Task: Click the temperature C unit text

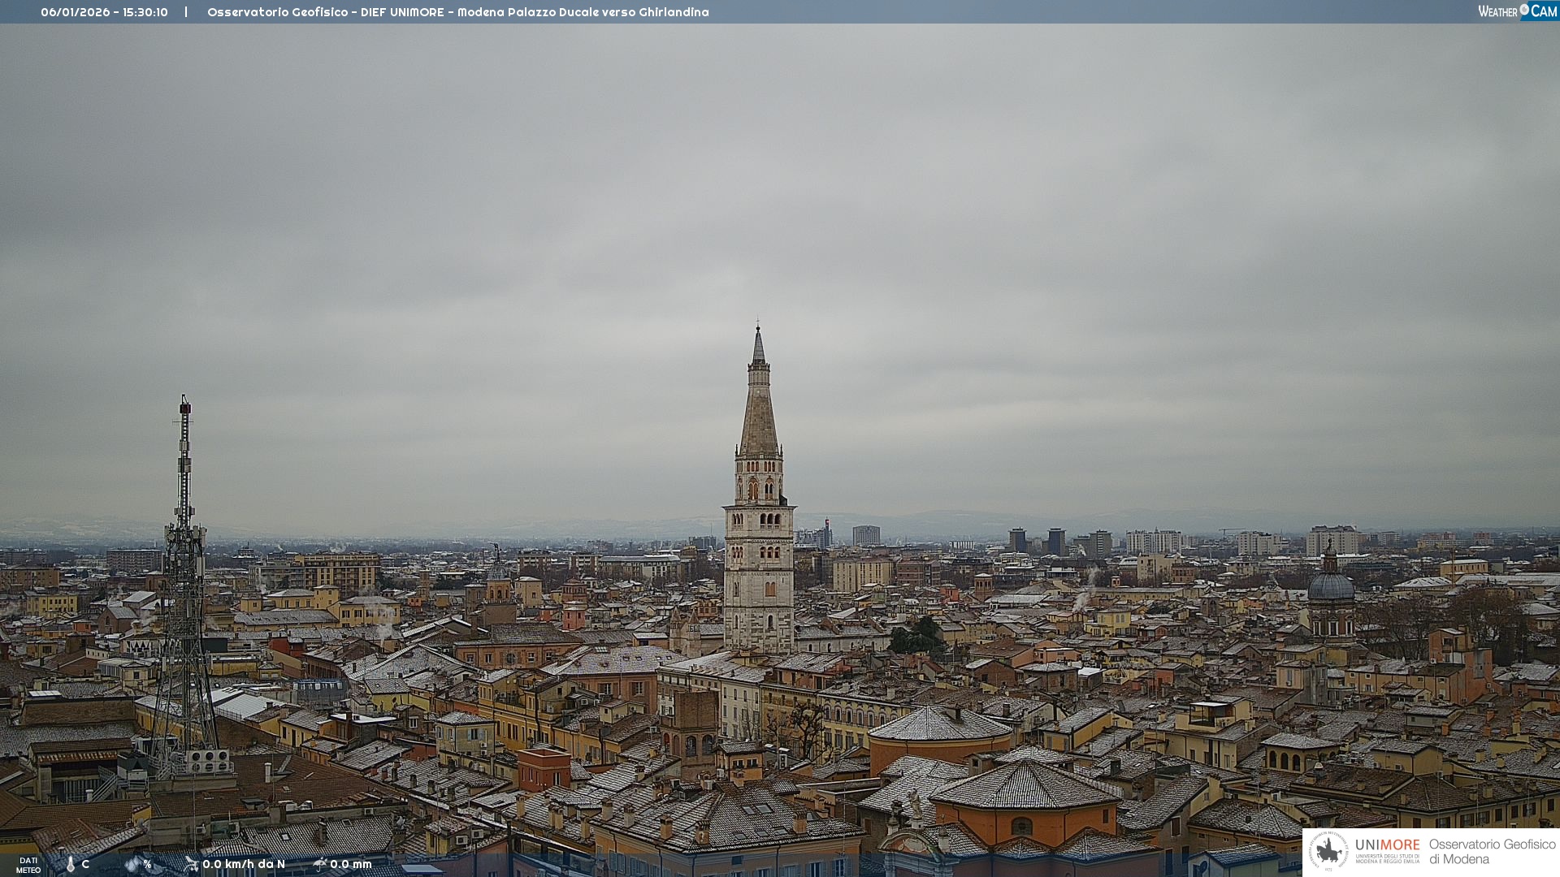Action: [85, 865]
